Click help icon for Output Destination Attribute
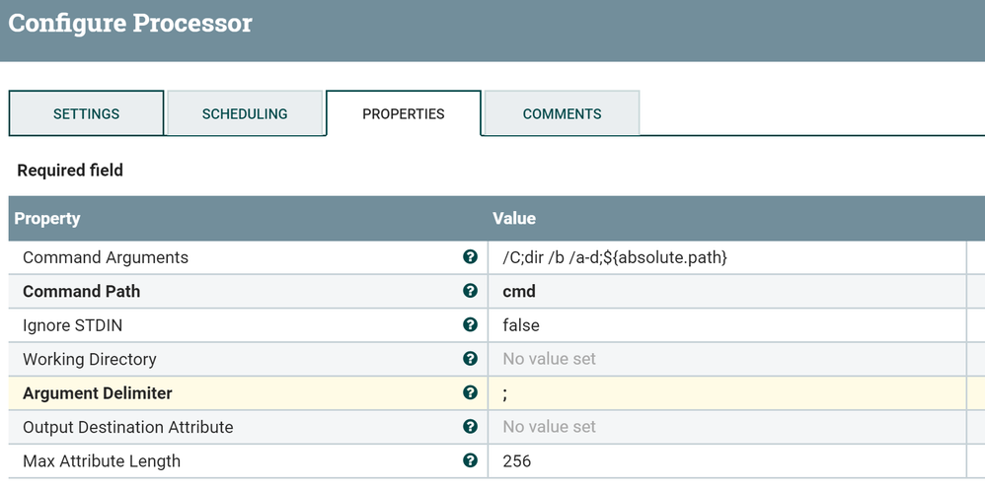Image resolution: width=985 pixels, height=489 pixels. [470, 427]
